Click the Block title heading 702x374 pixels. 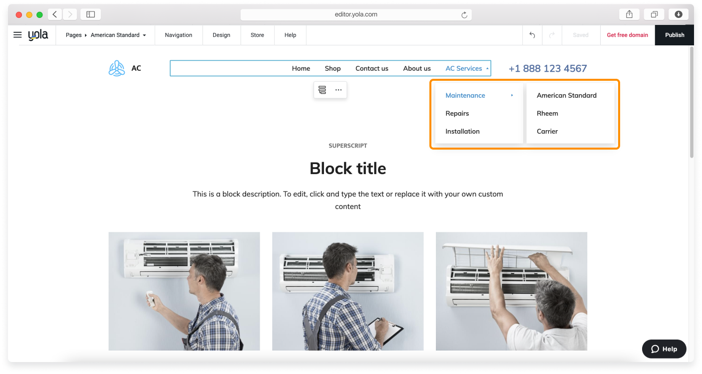pos(348,168)
